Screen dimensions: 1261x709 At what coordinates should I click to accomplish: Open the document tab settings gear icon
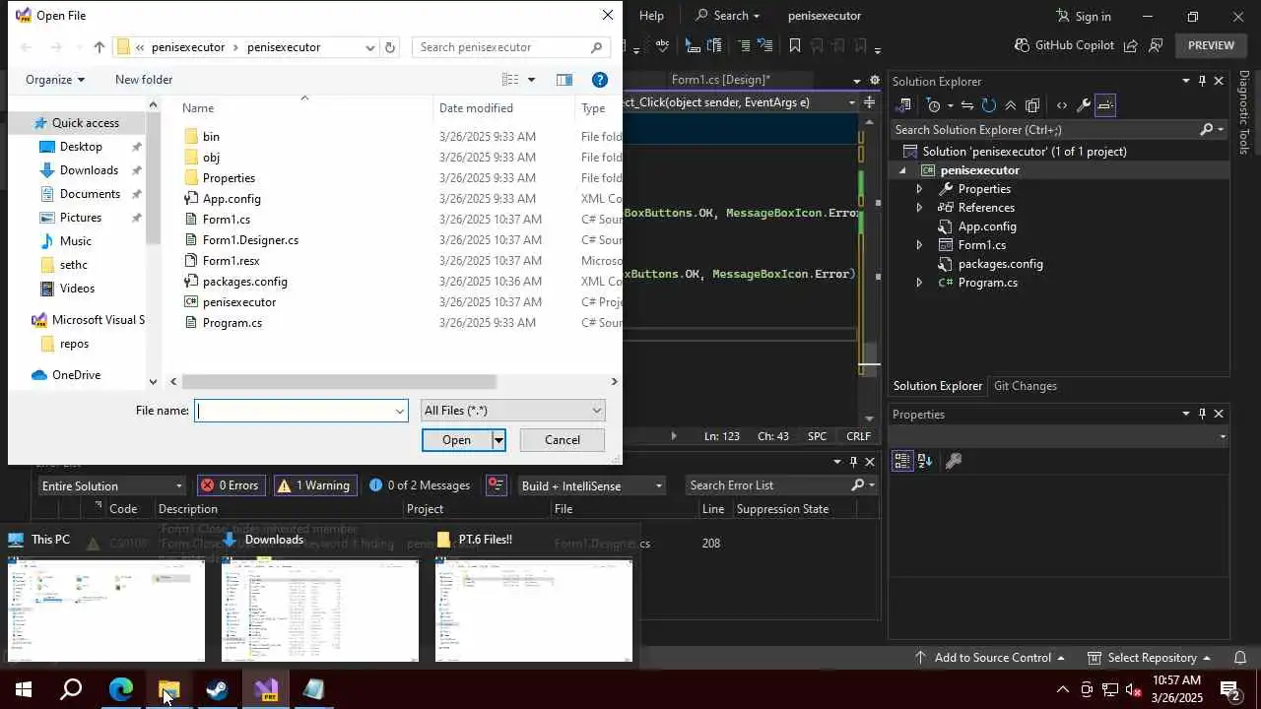pos(876,80)
